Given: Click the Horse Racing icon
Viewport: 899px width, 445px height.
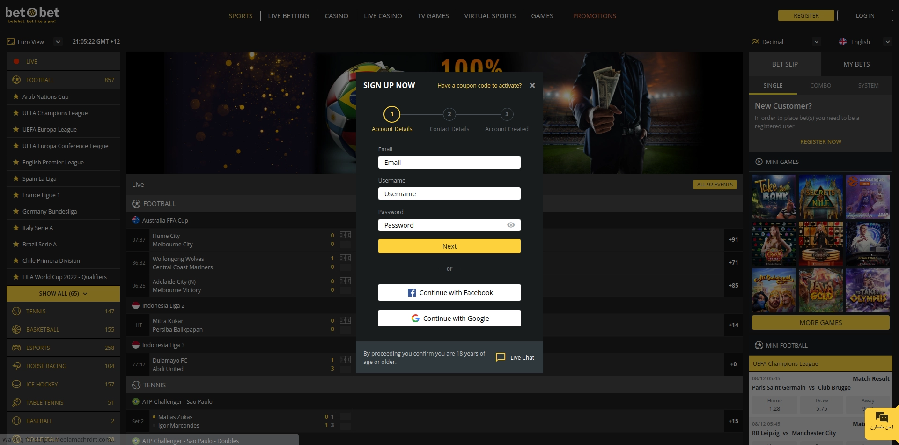Looking at the screenshot, I should click(16, 366).
